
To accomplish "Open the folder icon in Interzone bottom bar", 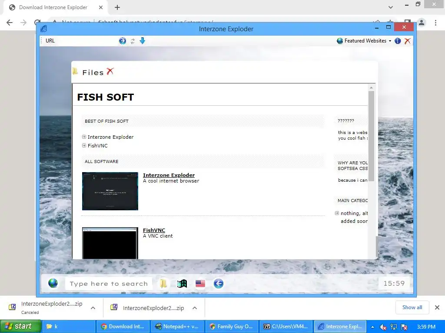I will (x=163, y=284).
